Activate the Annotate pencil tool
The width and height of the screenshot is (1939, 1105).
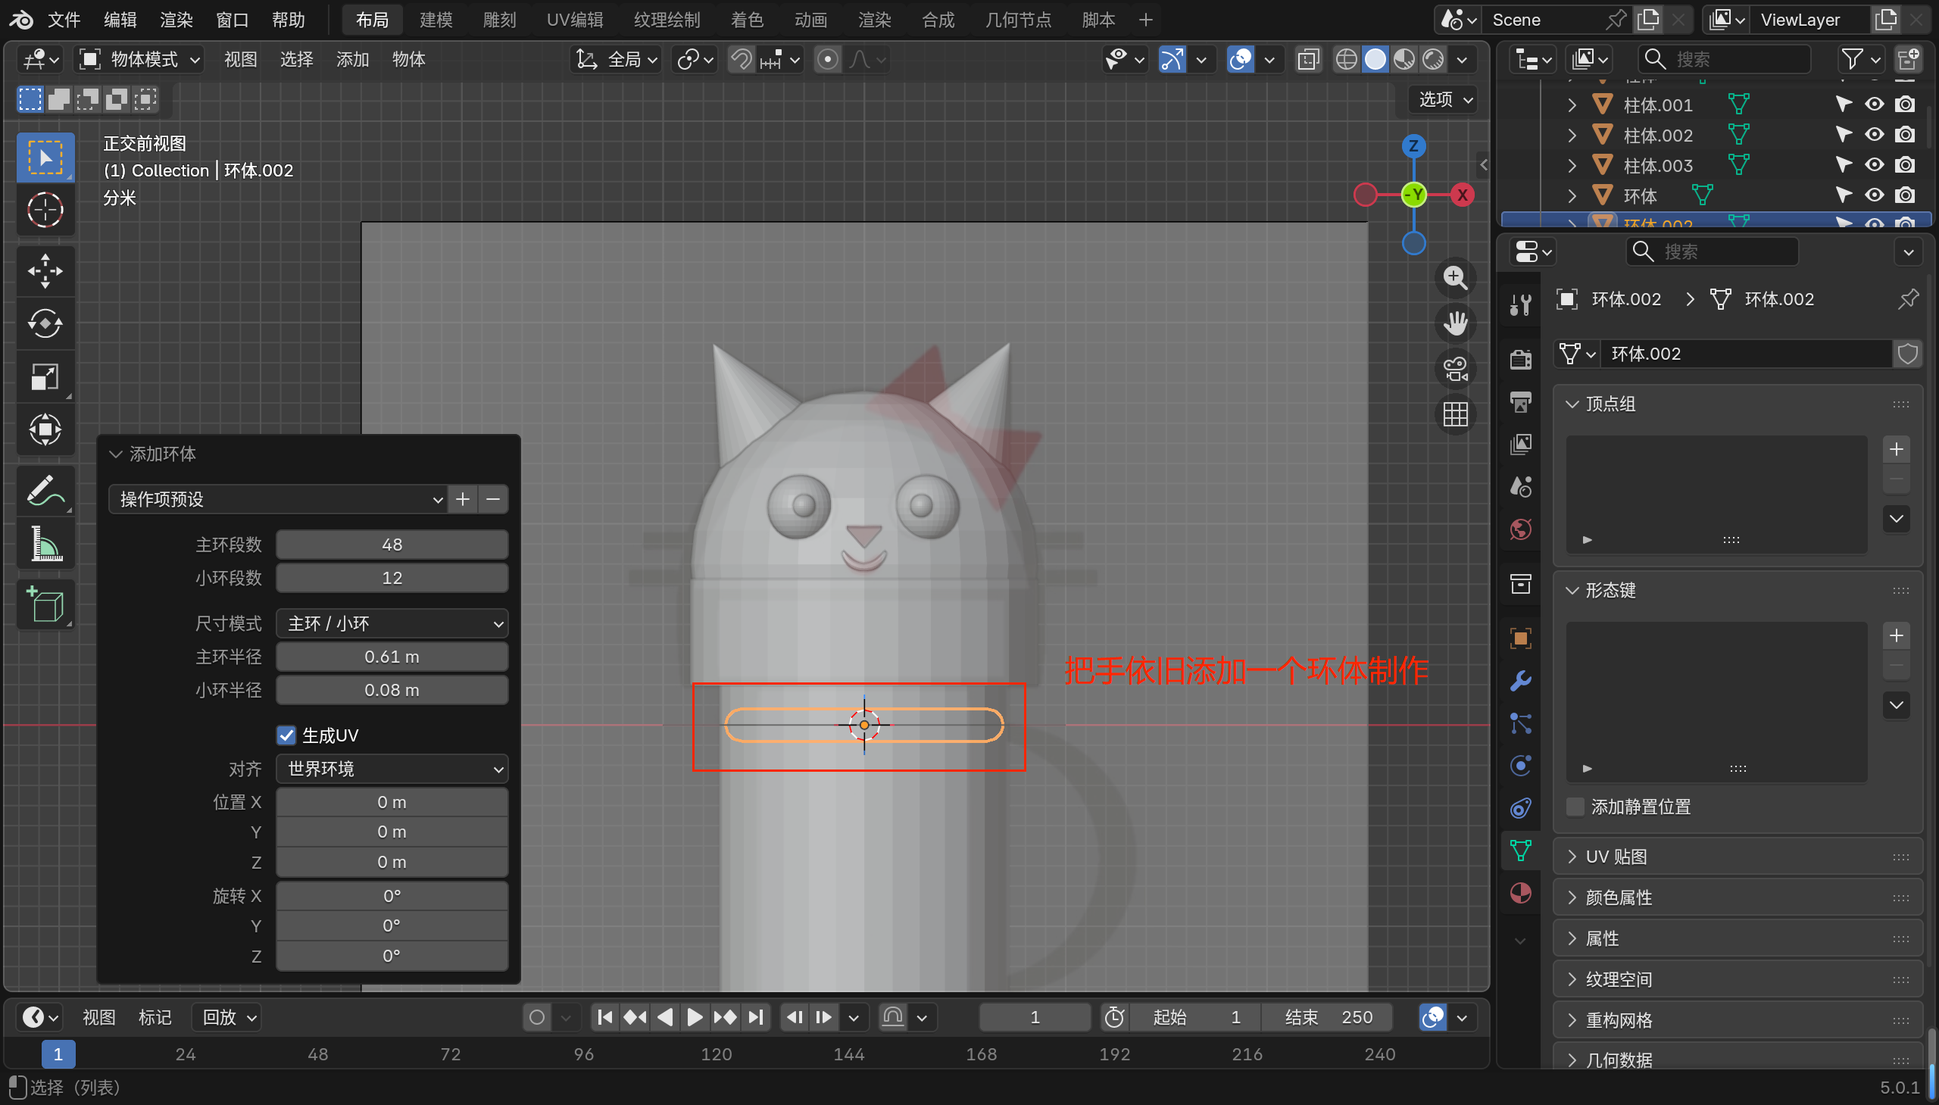point(45,490)
